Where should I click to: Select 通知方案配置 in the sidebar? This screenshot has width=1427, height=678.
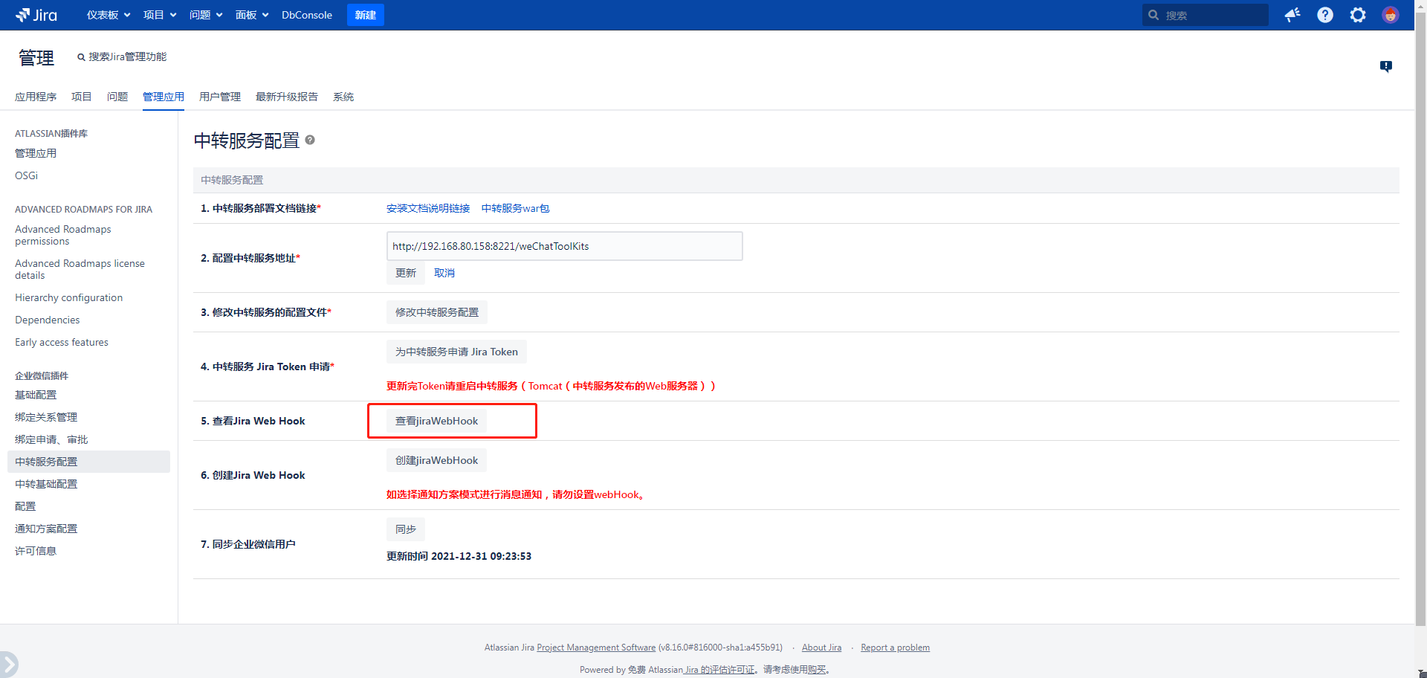pos(46,529)
